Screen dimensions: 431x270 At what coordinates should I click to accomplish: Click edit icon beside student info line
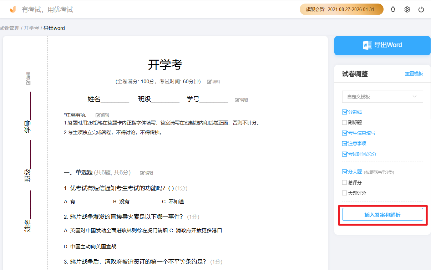point(241,100)
